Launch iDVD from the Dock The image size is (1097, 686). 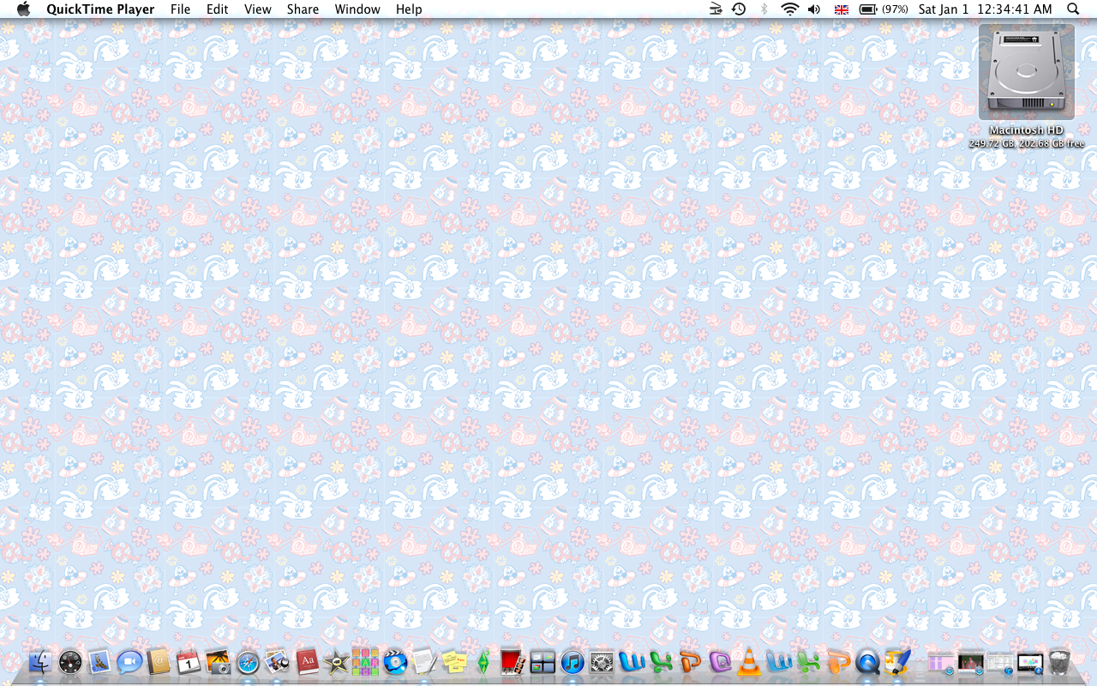pos(395,662)
